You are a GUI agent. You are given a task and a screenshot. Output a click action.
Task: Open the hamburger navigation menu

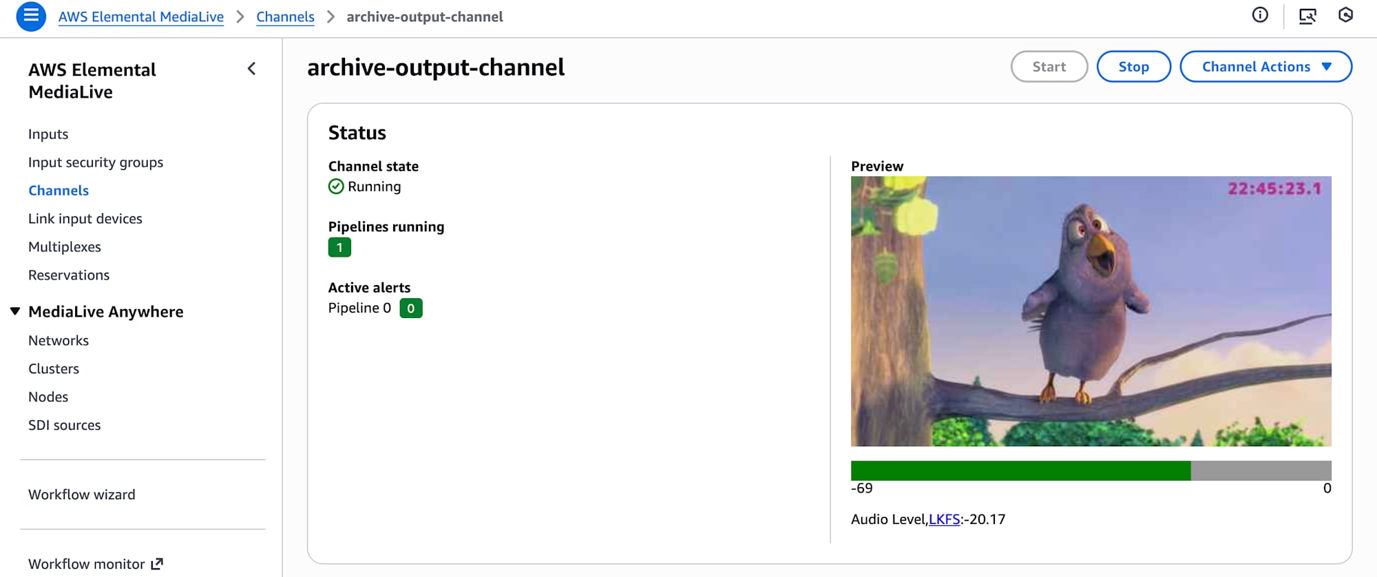(x=31, y=16)
